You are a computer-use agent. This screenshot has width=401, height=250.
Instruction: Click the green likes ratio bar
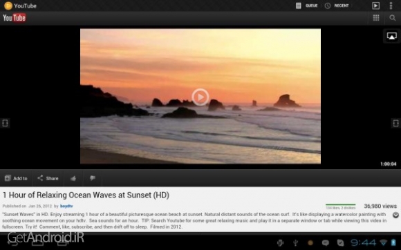340,204
